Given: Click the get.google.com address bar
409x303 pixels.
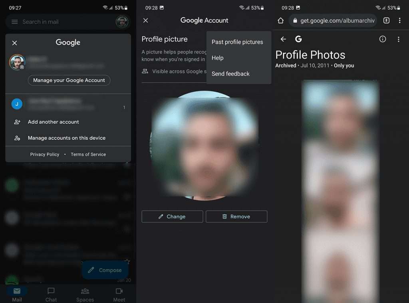Looking at the screenshot, I should (x=333, y=21).
